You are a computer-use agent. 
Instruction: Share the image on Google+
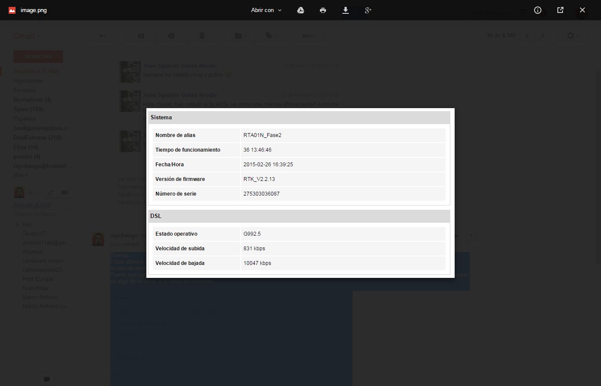click(x=368, y=10)
